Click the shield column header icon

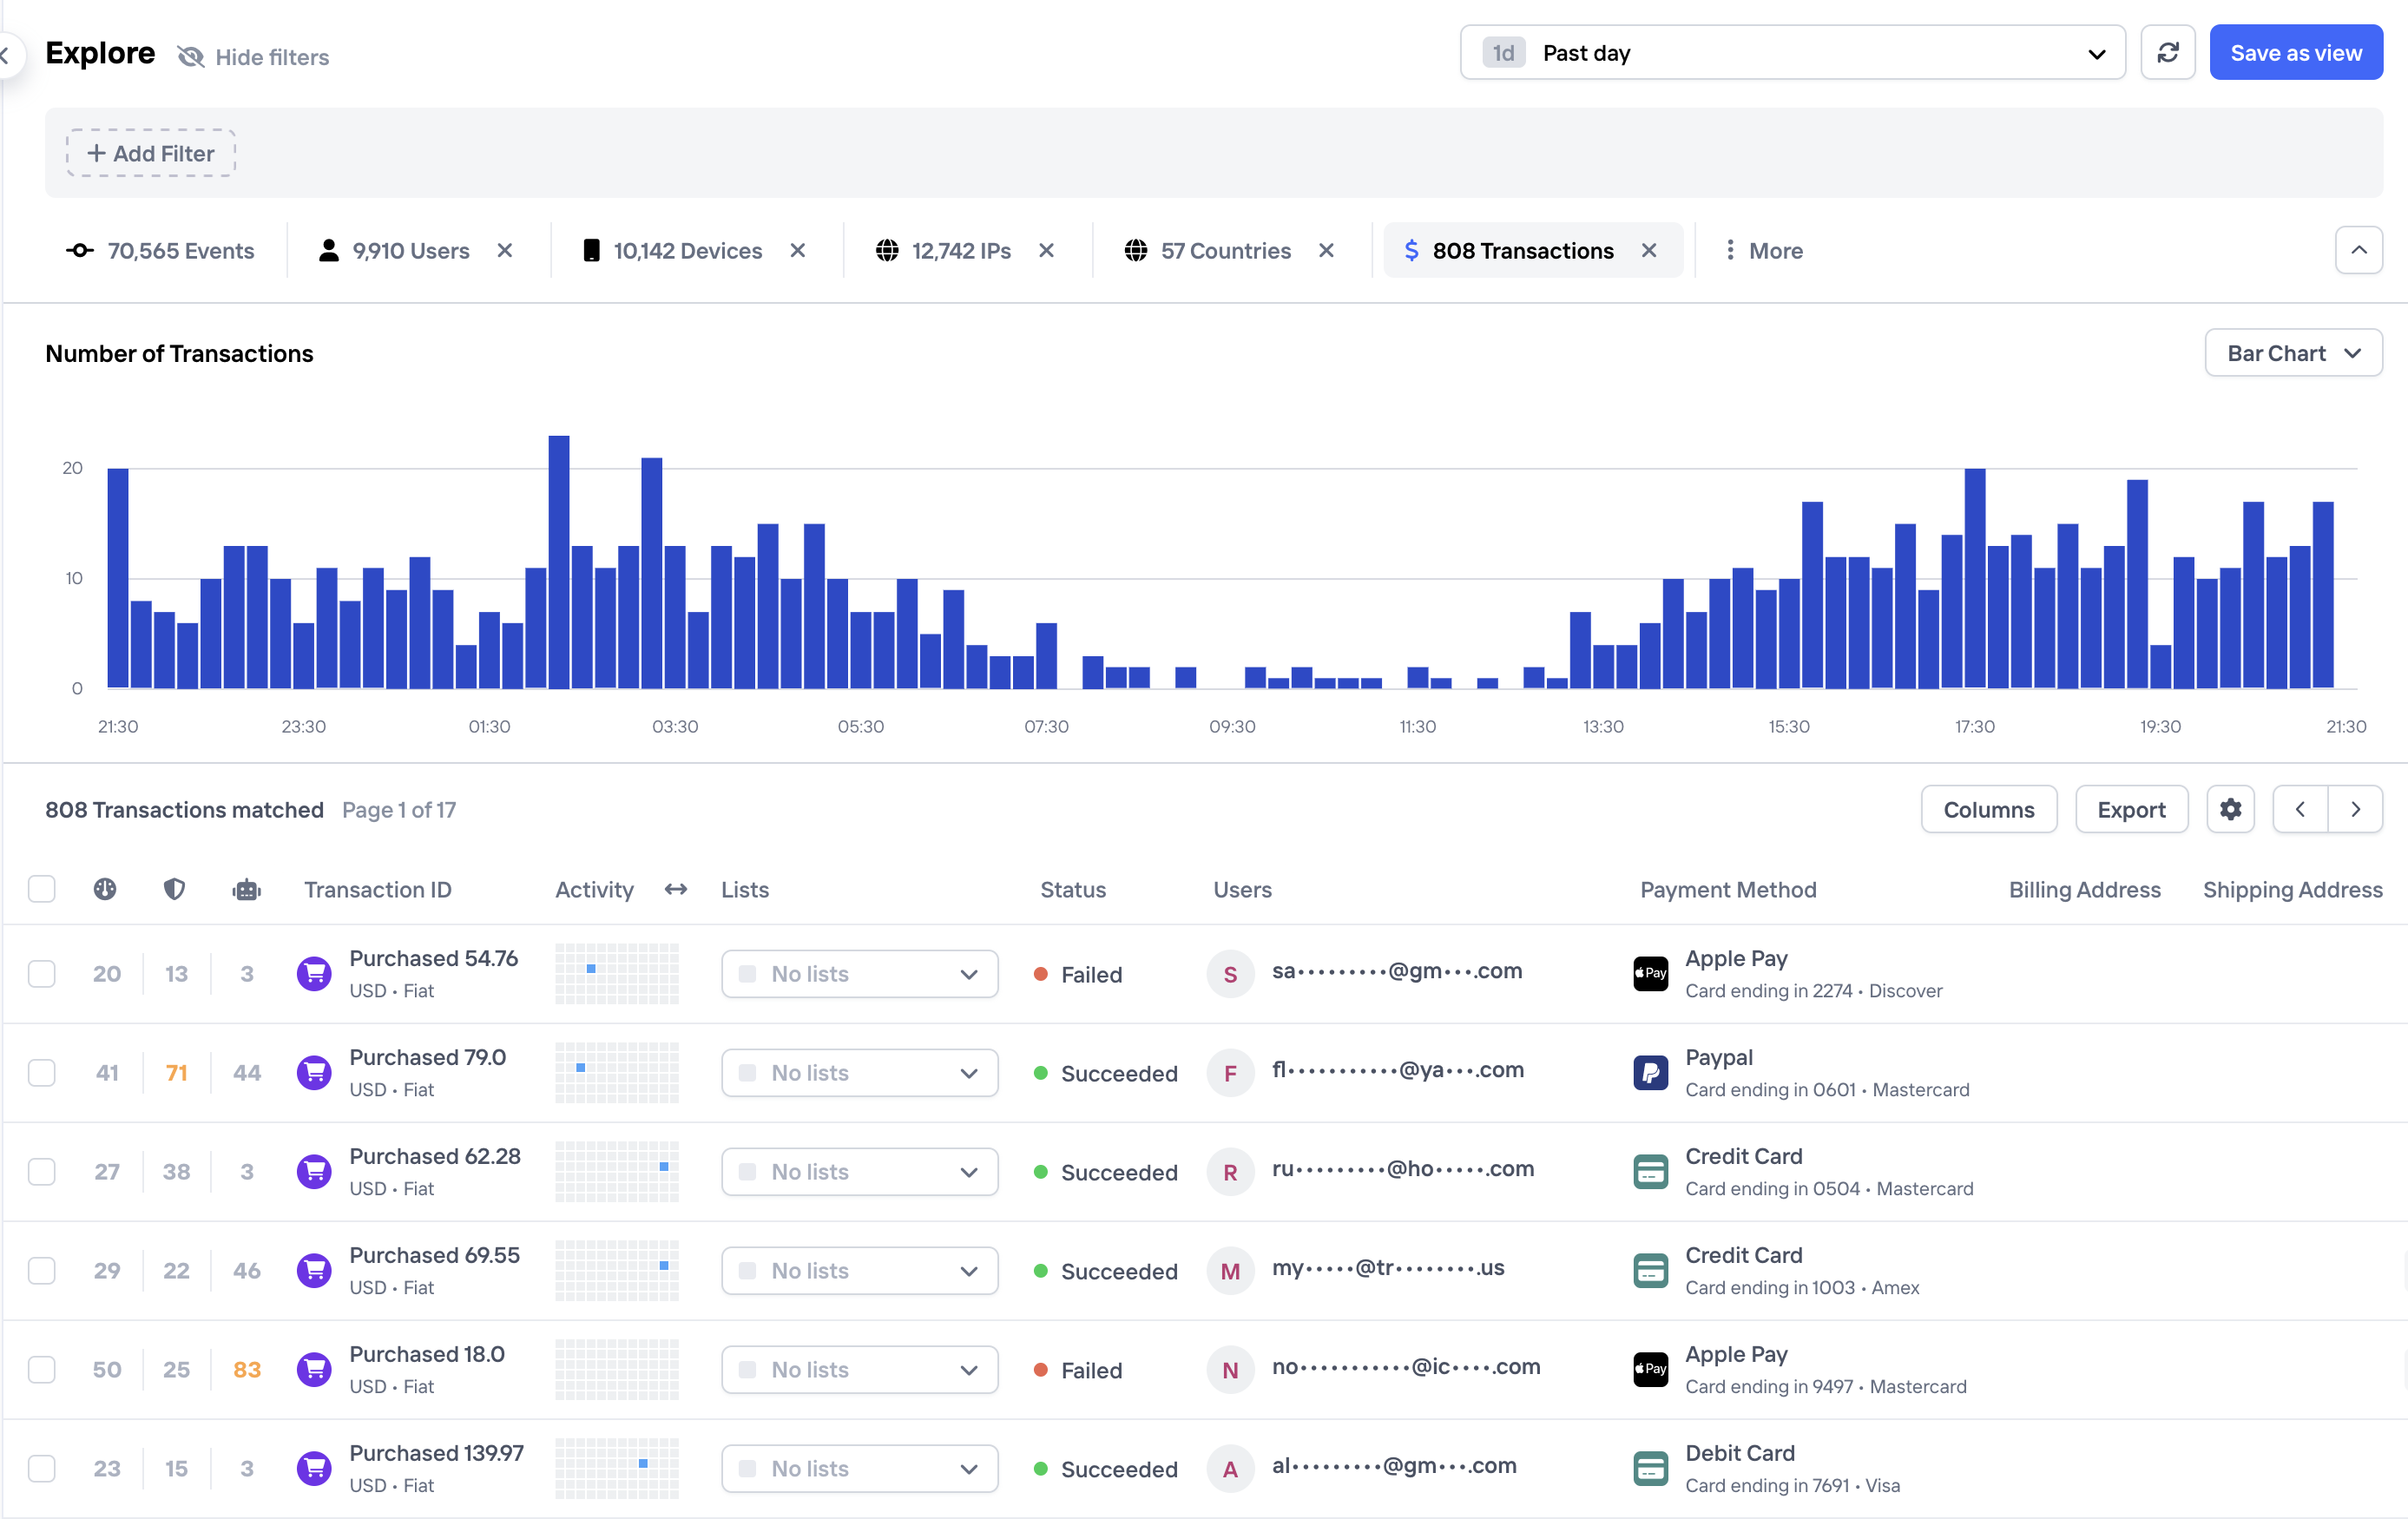pos(174,889)
